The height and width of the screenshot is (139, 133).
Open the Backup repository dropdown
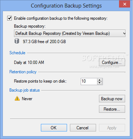[x=70, y=33]
